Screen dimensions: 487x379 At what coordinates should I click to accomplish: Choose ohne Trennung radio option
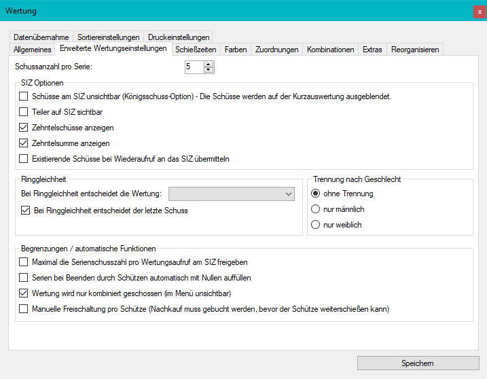(x=315, y=194)
